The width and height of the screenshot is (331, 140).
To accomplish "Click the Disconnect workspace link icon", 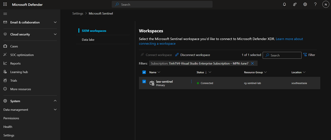I will click(x=177, y=55).
